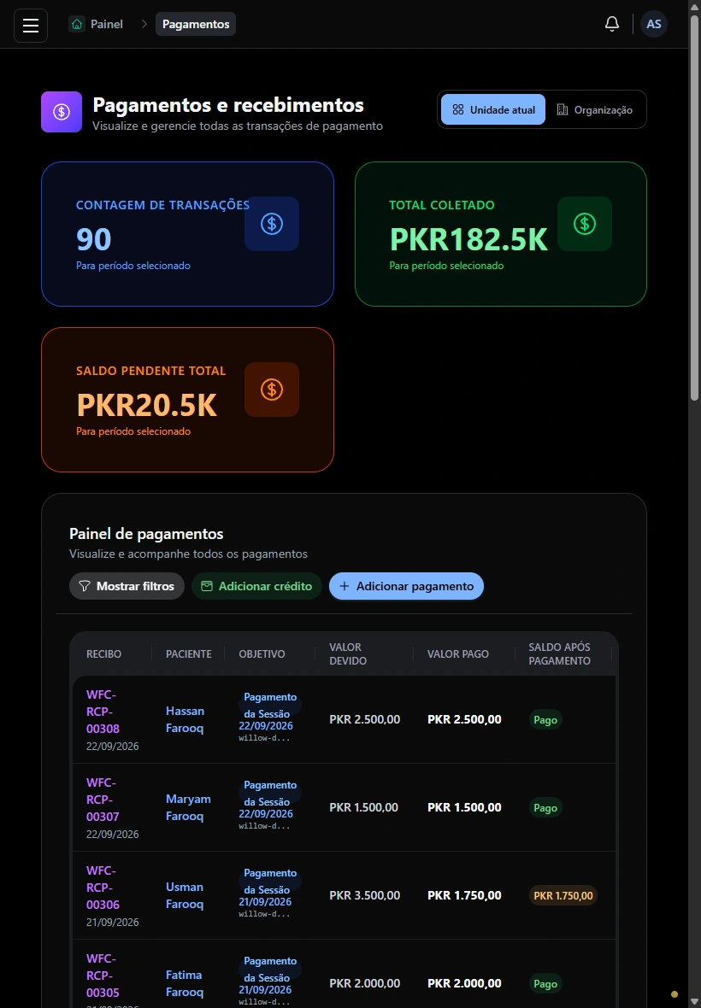The width and height of the screenshot is (701, 1008).
Task: Click the VALOR DEVIDO column header
Action: click(x=348, y=653)
